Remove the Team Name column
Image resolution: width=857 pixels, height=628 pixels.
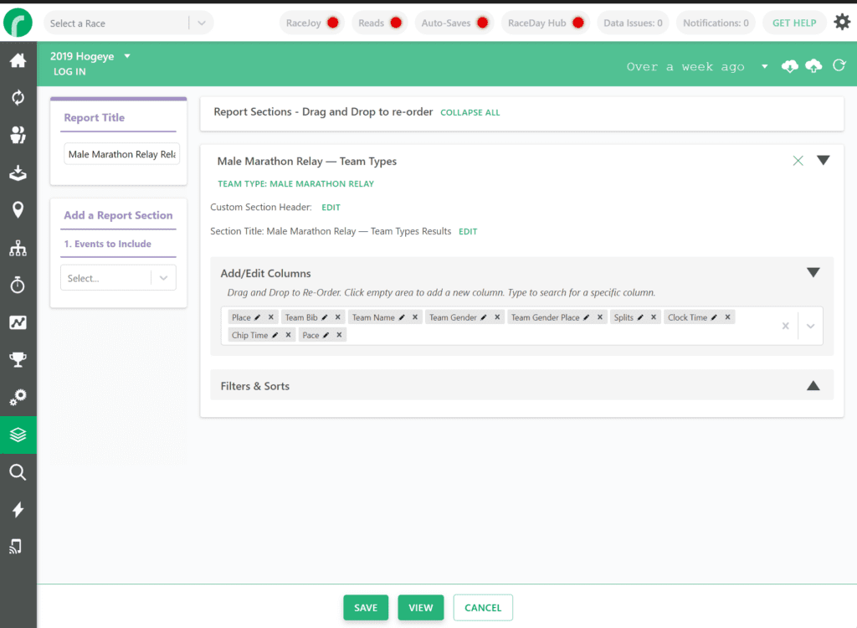(415, 317)
